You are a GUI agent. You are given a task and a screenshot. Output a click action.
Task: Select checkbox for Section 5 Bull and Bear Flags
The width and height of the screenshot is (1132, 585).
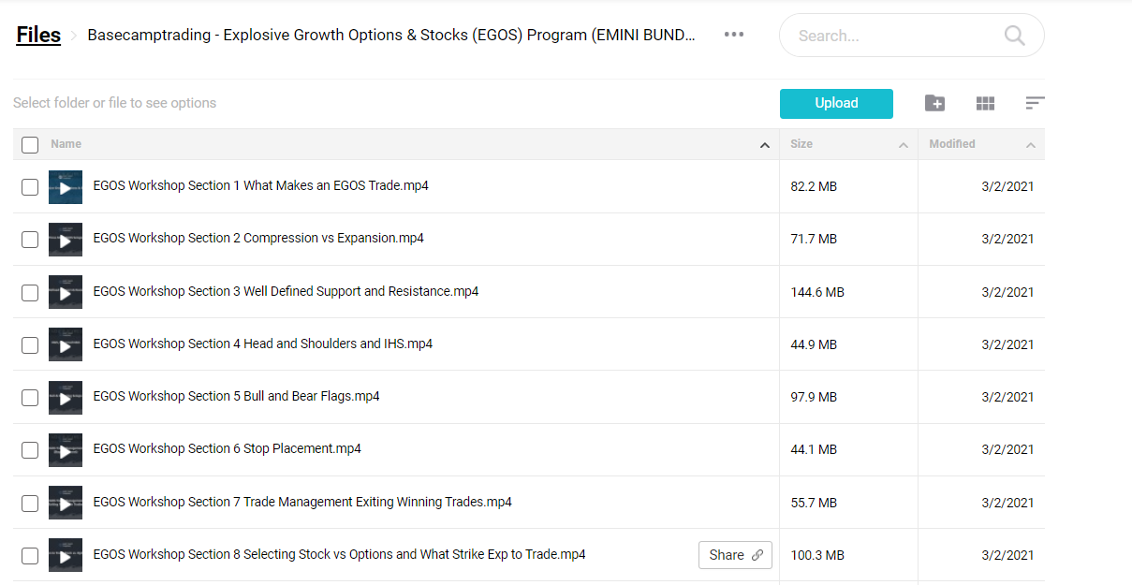30,398
